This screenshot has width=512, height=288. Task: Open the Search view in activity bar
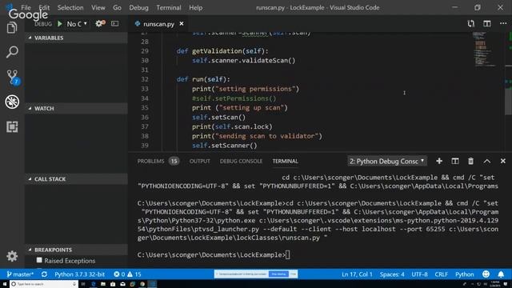(x=12, y=52)
